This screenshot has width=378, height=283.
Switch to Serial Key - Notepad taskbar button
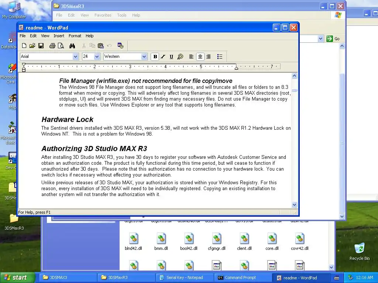(x=185, y=277)
